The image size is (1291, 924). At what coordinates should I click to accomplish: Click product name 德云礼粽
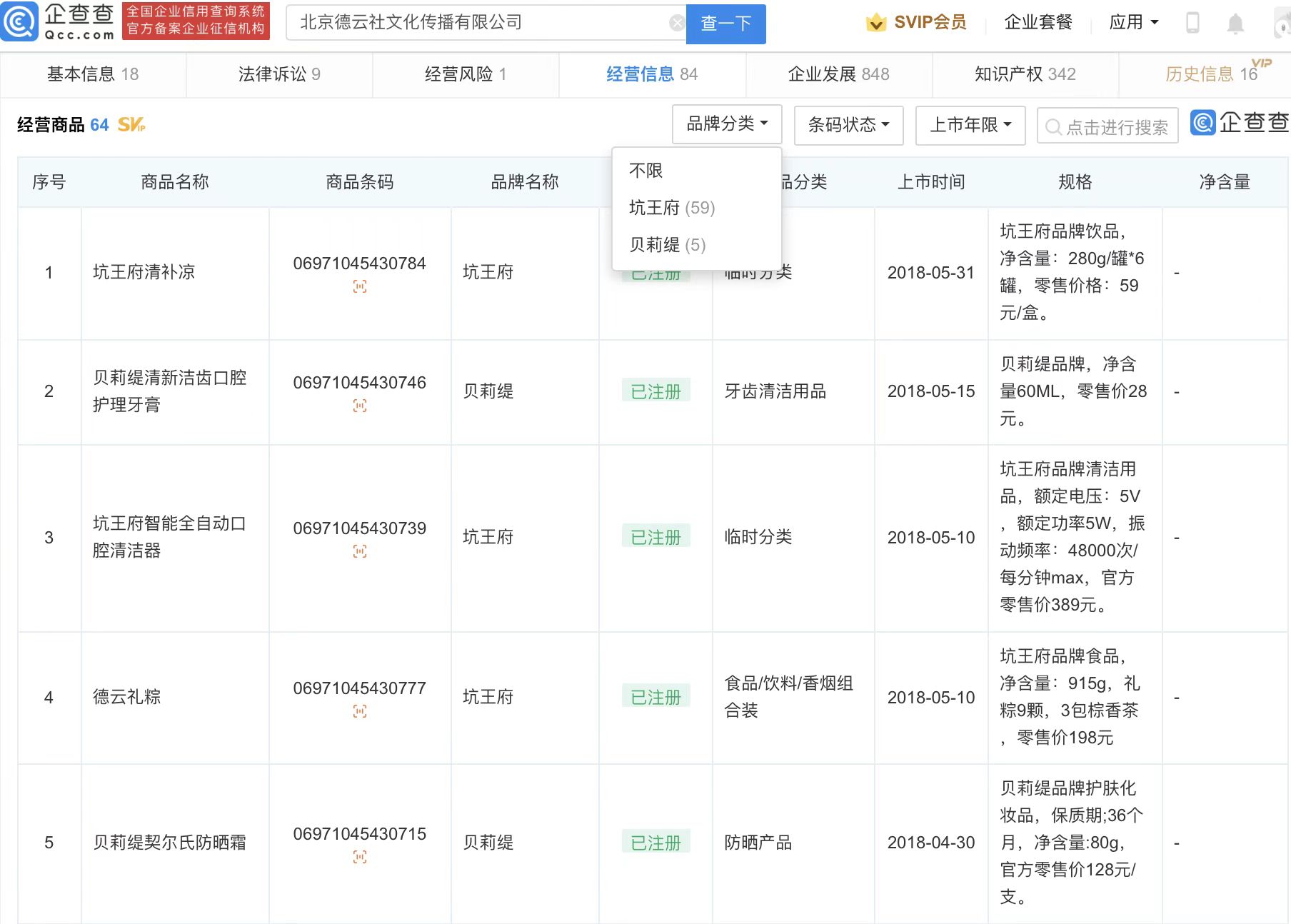126,697
